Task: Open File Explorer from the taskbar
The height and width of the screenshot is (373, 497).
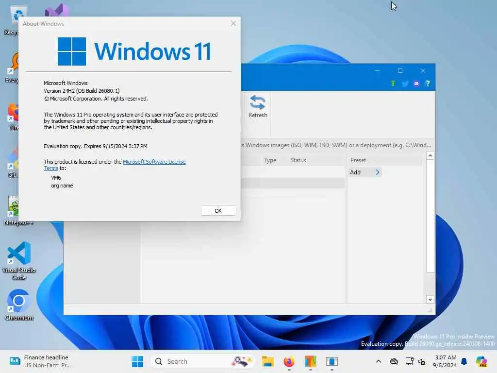Action: 267,361
